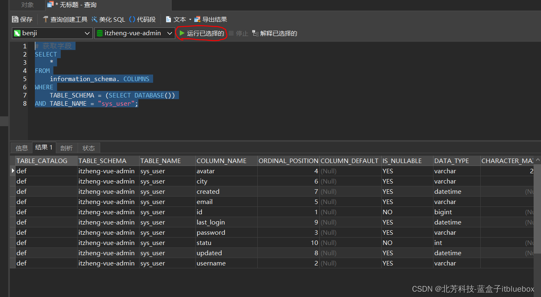The image size is (541, 297).
Task: Open the Status (状态) tab
Action: click(89, 148)
